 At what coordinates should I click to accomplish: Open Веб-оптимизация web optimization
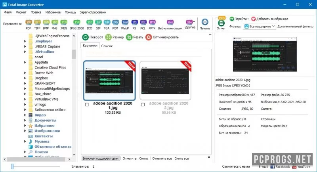[x=170, y=25]
